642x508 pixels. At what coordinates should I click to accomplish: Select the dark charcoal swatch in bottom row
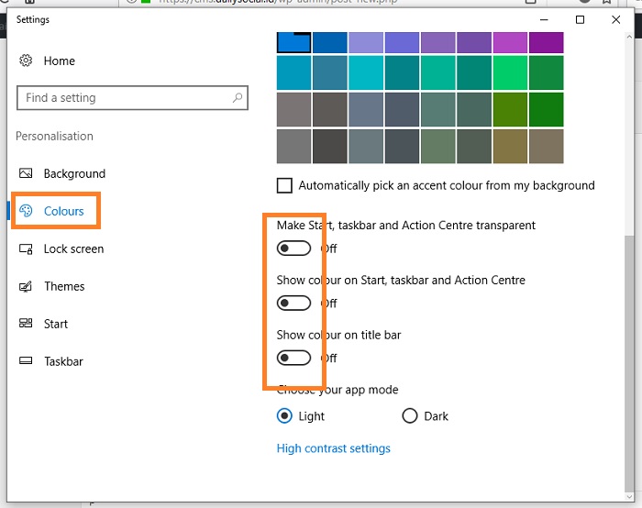tap(329, 146)
